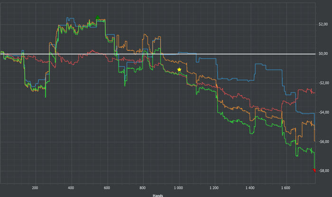Click the -$6,00 axis label
Image resolution: width=332 pixels, height=197 pixels.
[324, 142]
